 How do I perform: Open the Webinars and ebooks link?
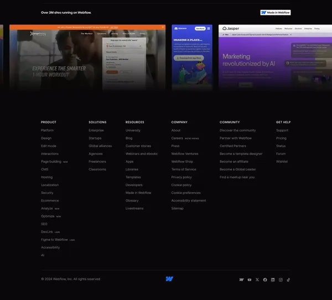coord(141,154)
